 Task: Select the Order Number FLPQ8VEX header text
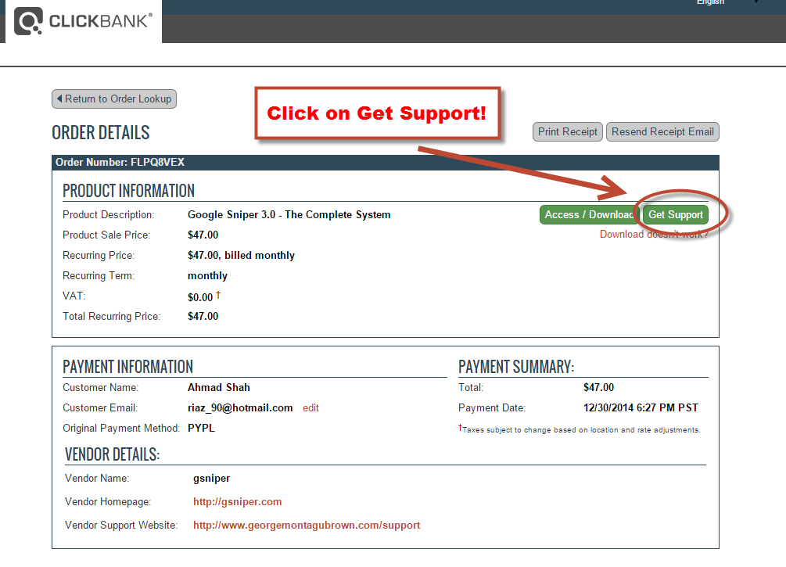click(x=120, y=163)
